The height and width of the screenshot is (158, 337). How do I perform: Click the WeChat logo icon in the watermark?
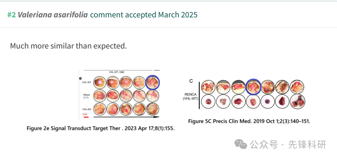tap(241, 144)
